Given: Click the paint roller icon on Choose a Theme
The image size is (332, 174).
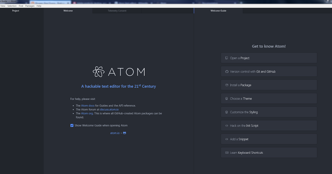Looking at the screenshot, I should click(x=226, y=98).
